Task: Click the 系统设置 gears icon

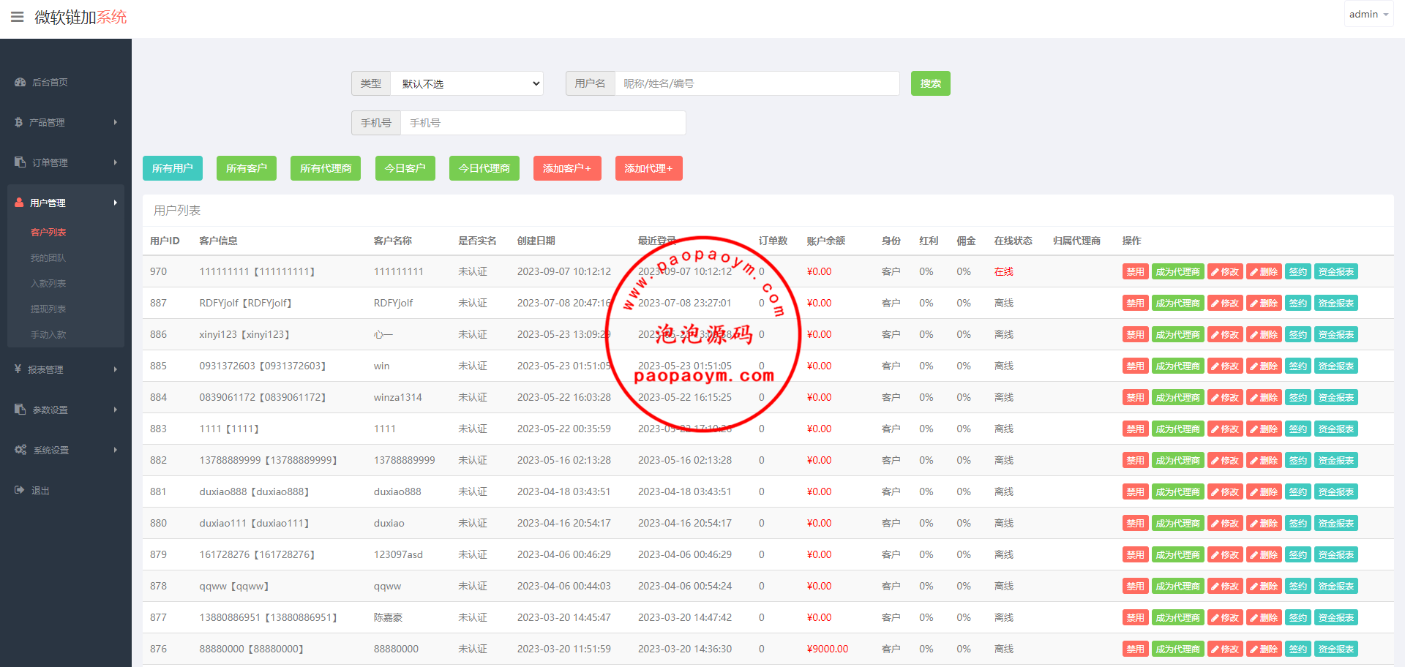Action: tap(20, 450)
